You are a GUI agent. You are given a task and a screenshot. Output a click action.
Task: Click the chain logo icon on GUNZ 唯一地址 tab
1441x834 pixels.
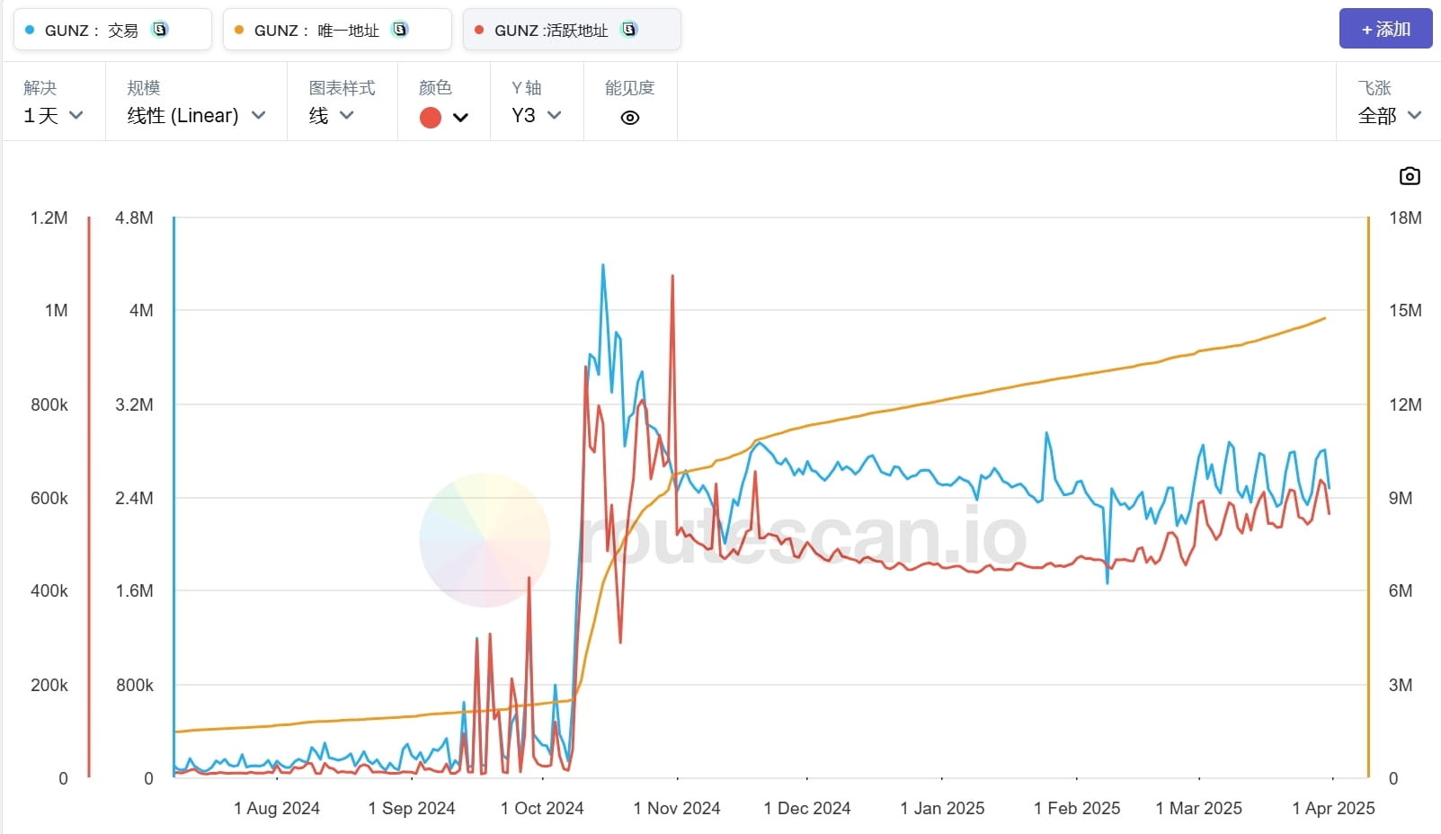pyautogui.click(x=400, y=30)
